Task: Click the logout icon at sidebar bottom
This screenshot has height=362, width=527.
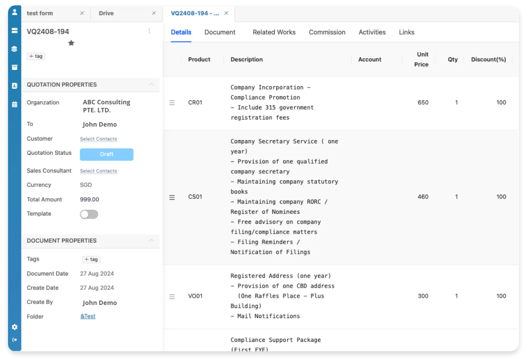Action: [15, 340]
